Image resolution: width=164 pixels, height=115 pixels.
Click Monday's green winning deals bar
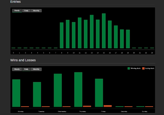click(16, 93)
